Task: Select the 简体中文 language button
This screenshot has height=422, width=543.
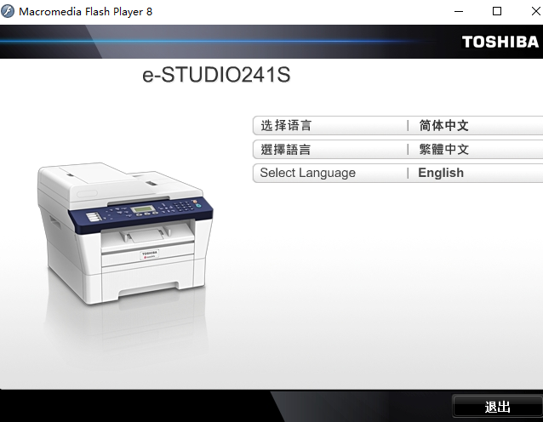Action: point(398,125)
